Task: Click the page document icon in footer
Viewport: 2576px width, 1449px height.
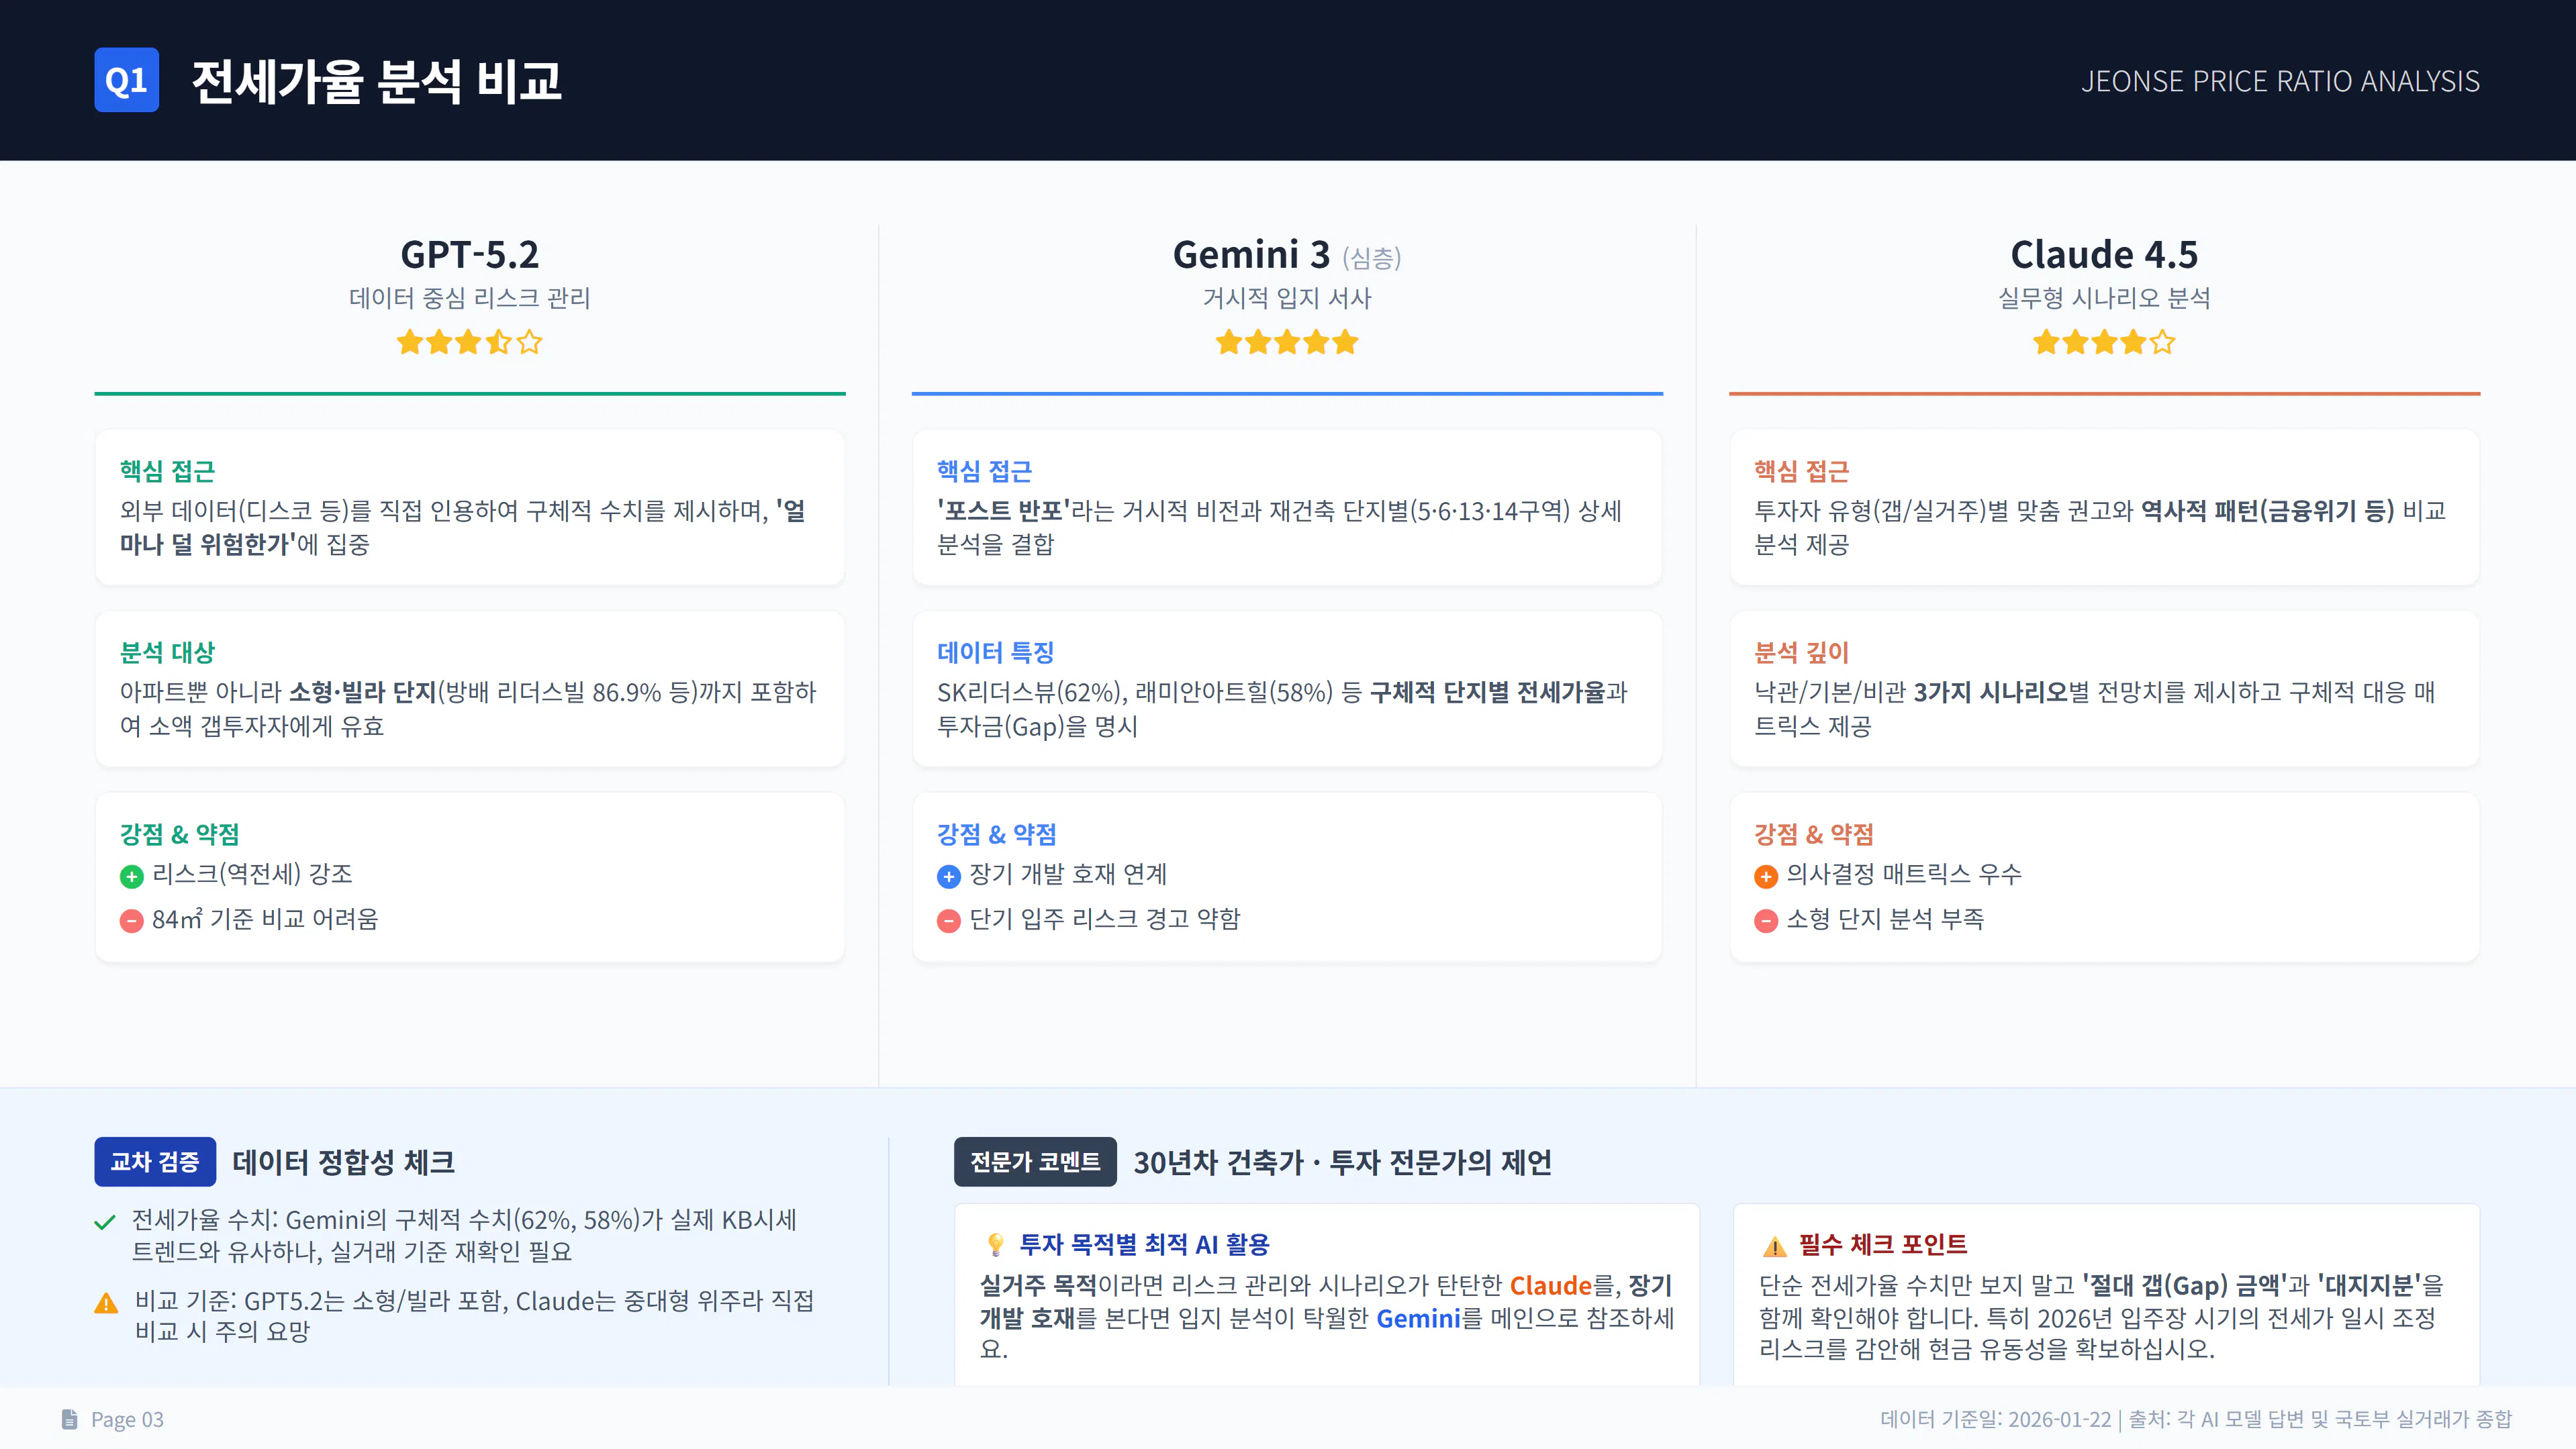Action: point(69,1419)
